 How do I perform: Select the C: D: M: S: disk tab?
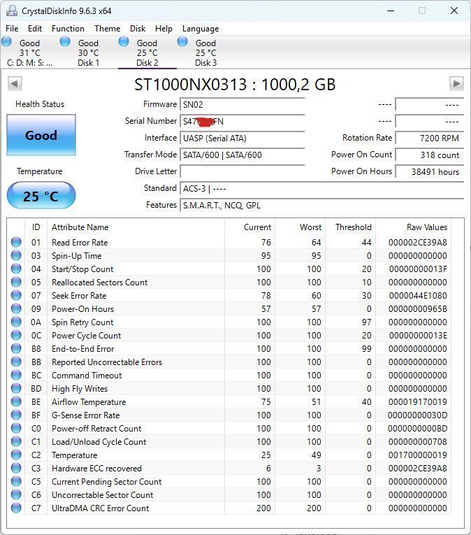coord(29,52)
